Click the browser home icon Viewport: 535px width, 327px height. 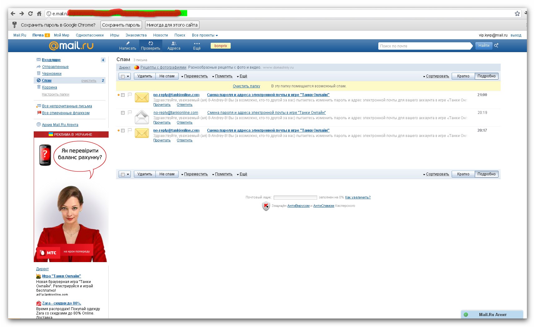pos(39,13)
